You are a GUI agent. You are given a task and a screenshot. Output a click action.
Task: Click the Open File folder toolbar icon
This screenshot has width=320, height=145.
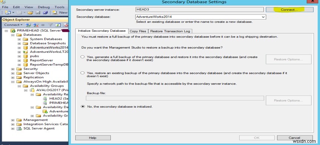click(x=30, y=13)
